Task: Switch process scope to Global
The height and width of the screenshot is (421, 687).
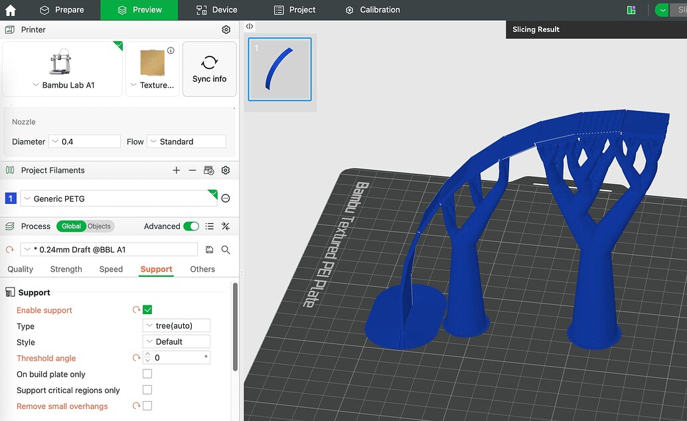Action: tap(71, 226)
